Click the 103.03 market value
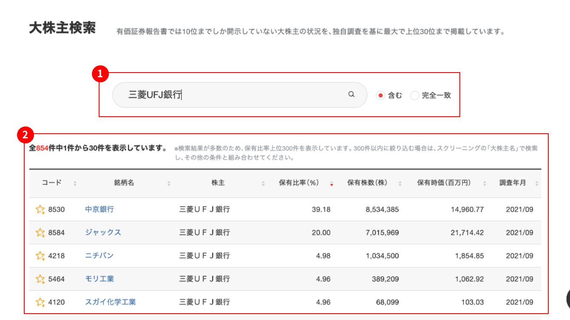Image resolution: width=570 pixels, height=320 pixels. 473,302
